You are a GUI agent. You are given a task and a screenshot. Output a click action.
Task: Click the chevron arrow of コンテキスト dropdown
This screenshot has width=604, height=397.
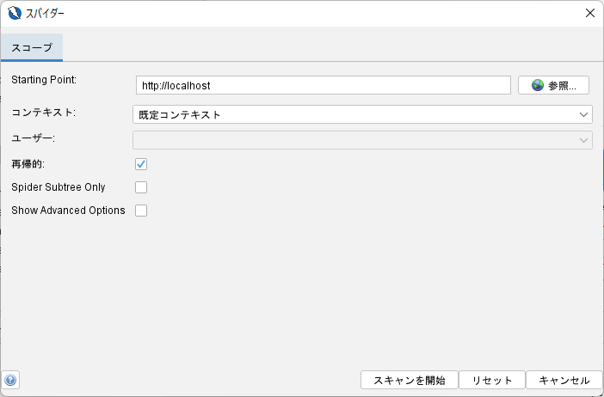point(583,114)
